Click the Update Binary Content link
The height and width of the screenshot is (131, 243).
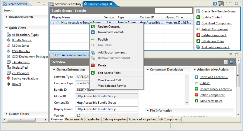click(x=216, y=89)
